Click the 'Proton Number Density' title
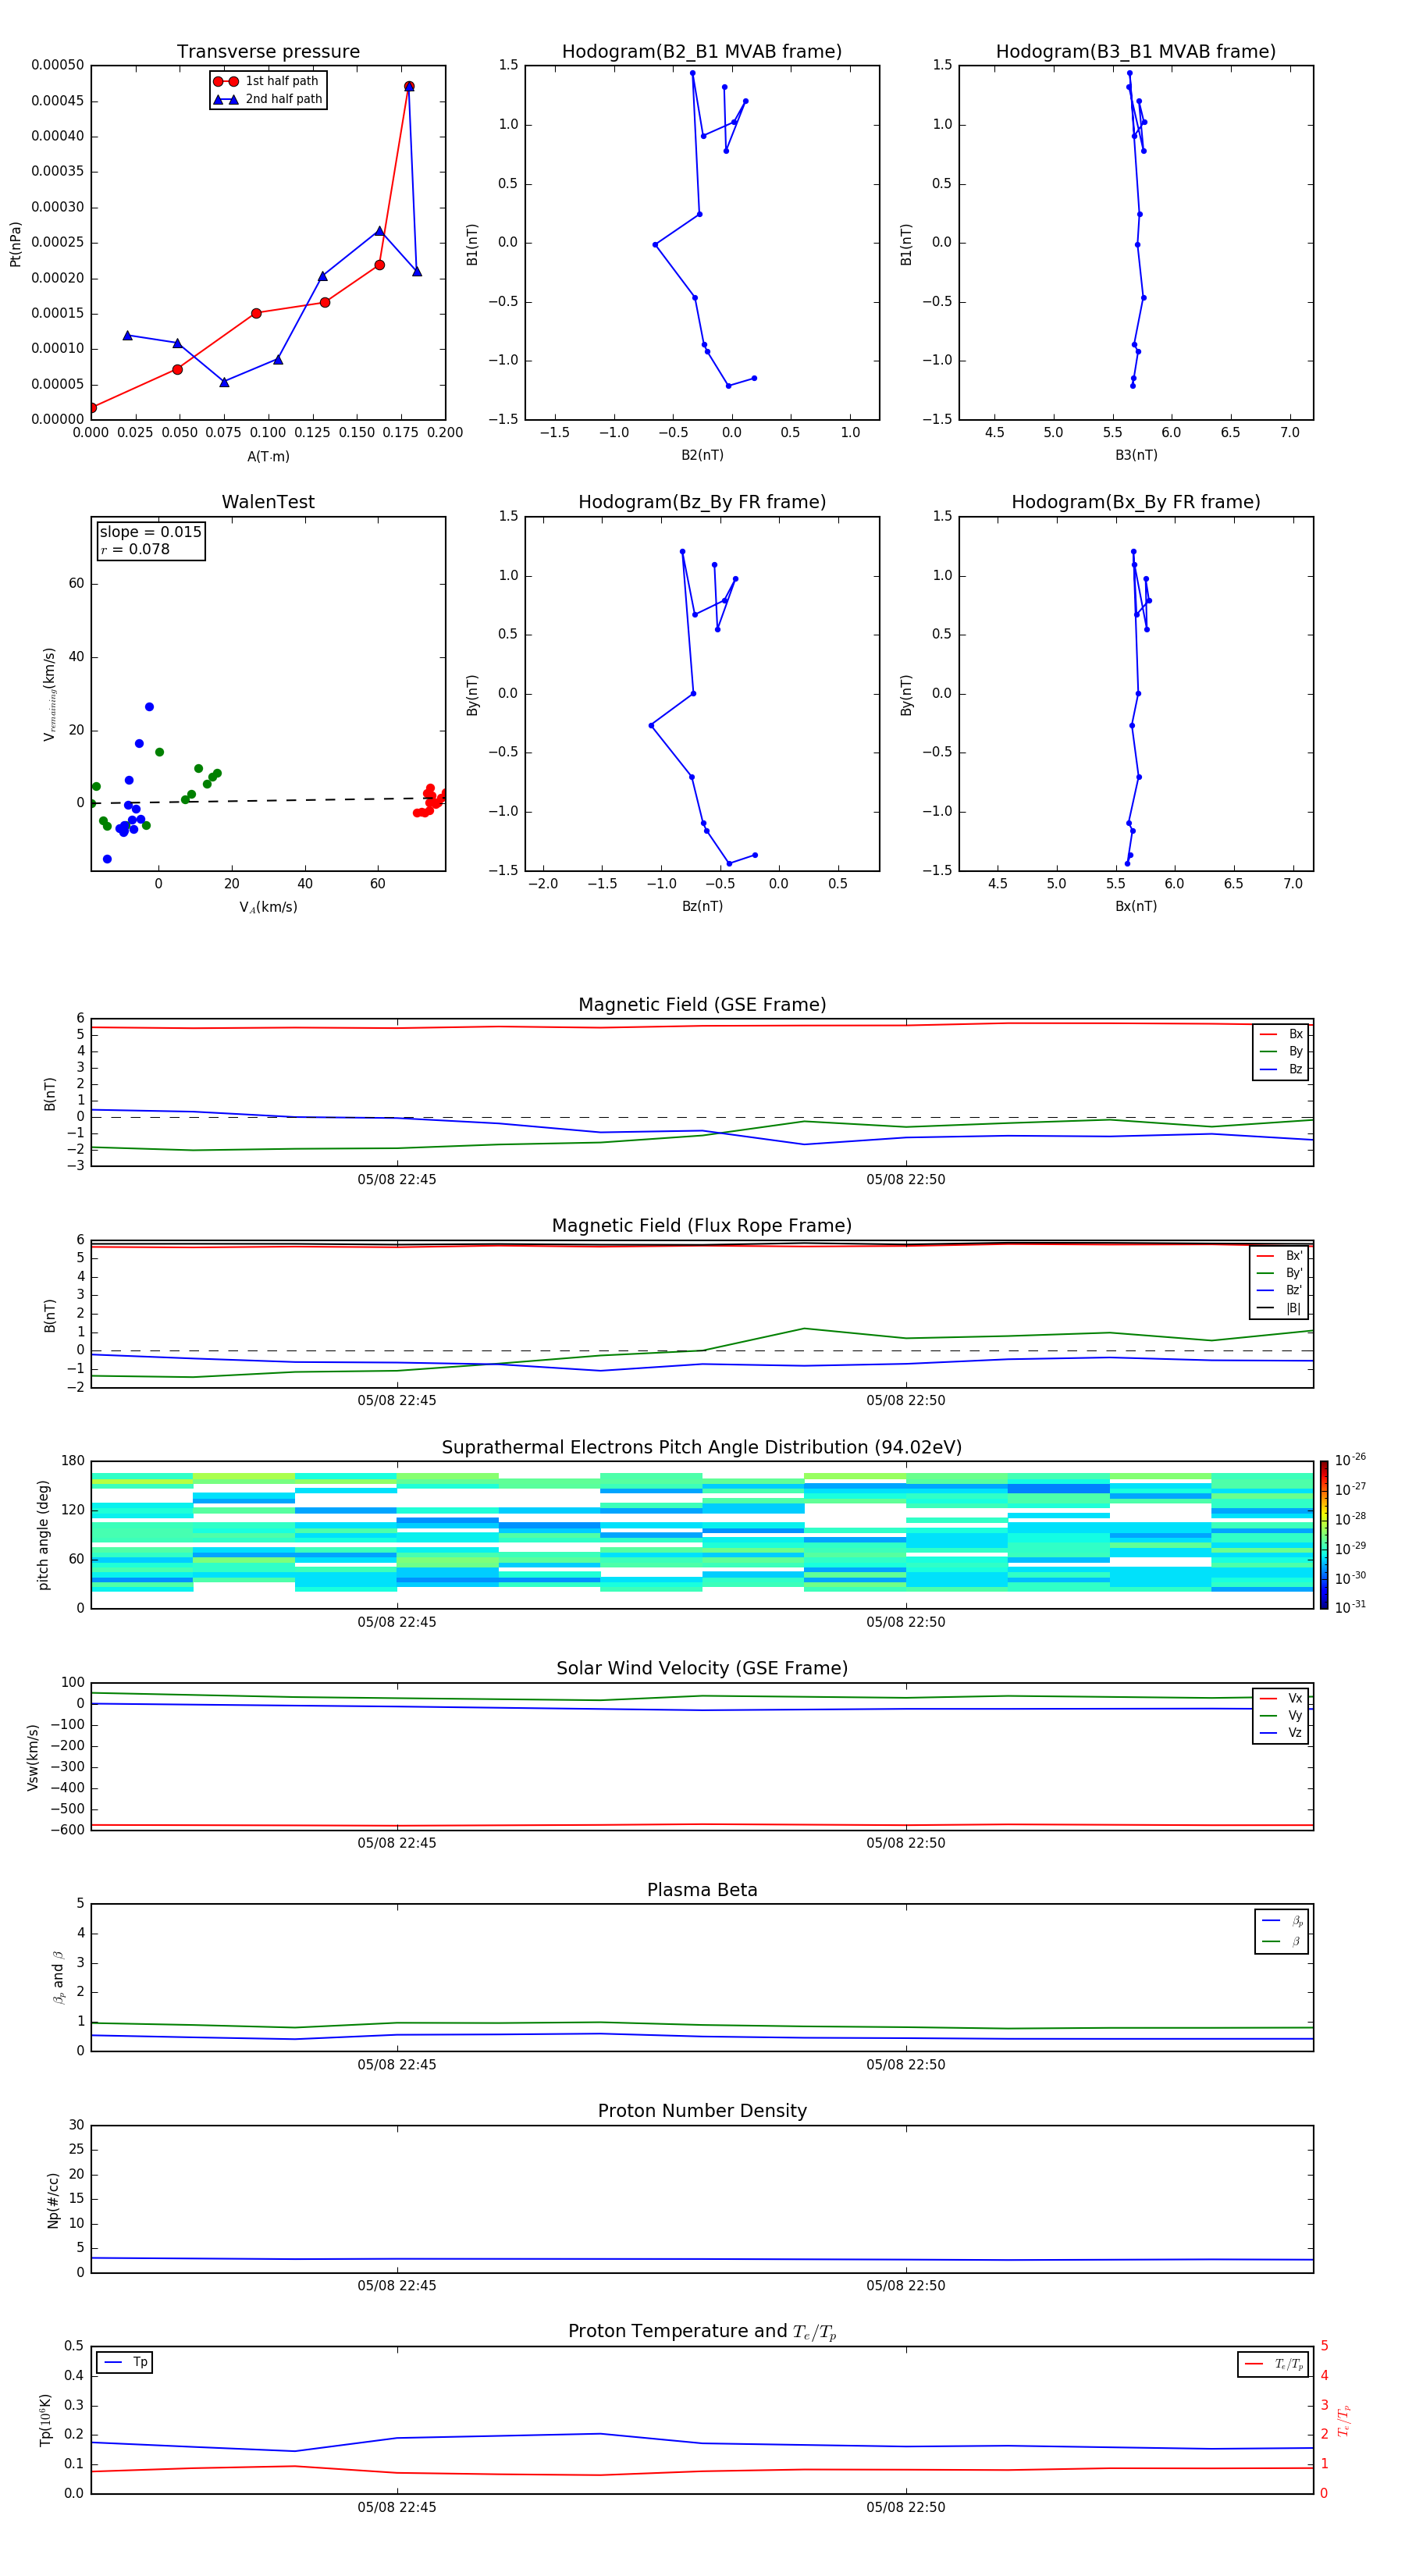Viewport: 1405px width, 2576px height. click(x=702, y=2111)
